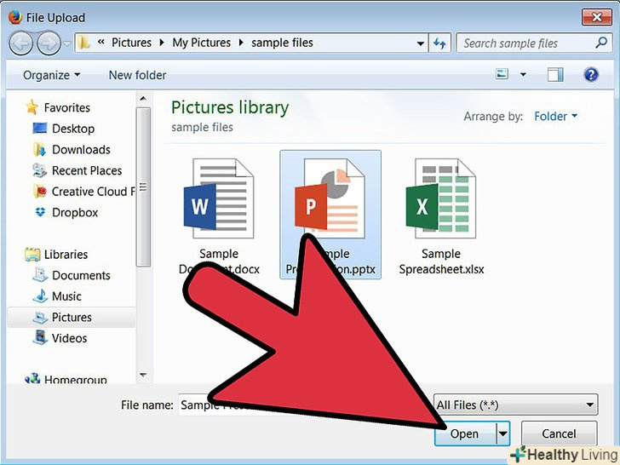The image size is (620, 465).
Task: Close the File Upload dialog
Action: (596, 17)
